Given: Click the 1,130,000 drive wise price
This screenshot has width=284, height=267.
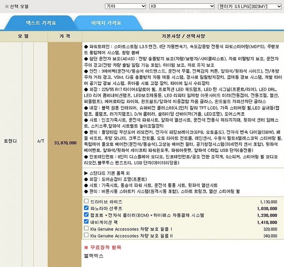Looking at the screenshot, I should tap(268, 202).
